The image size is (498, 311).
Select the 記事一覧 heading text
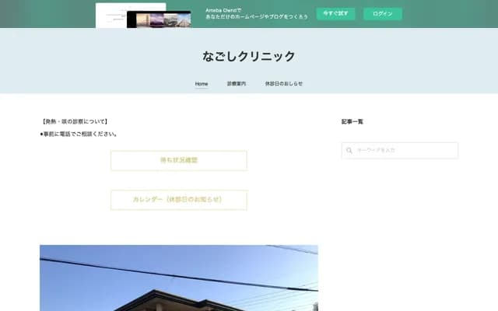[x=352, y=121]
